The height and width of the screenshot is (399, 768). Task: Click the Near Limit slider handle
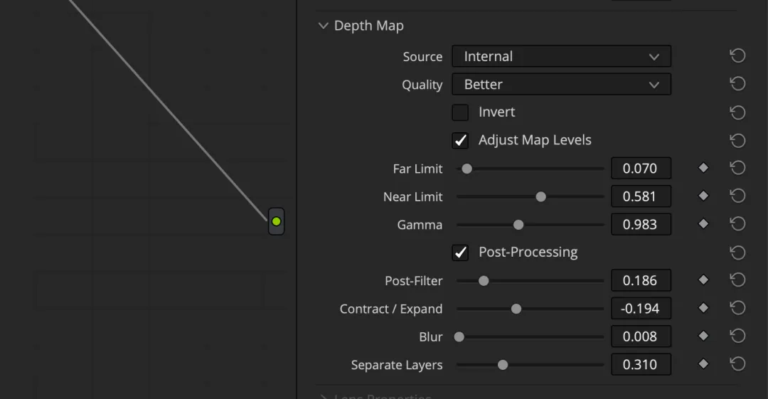pos(540,196)
